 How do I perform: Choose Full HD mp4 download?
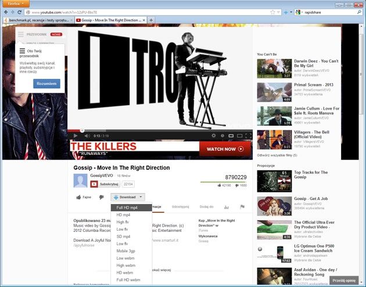click(x=131, y=208)
